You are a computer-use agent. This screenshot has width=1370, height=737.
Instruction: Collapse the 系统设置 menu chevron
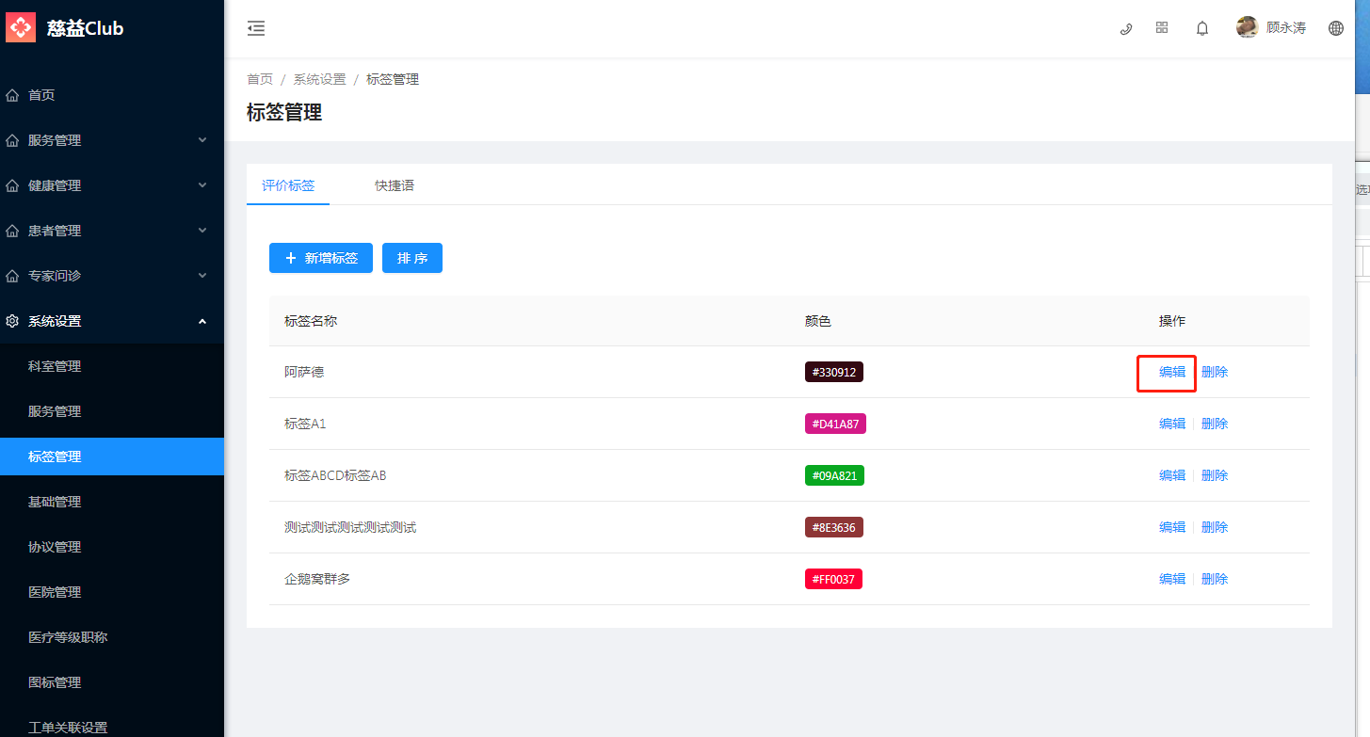202,321
